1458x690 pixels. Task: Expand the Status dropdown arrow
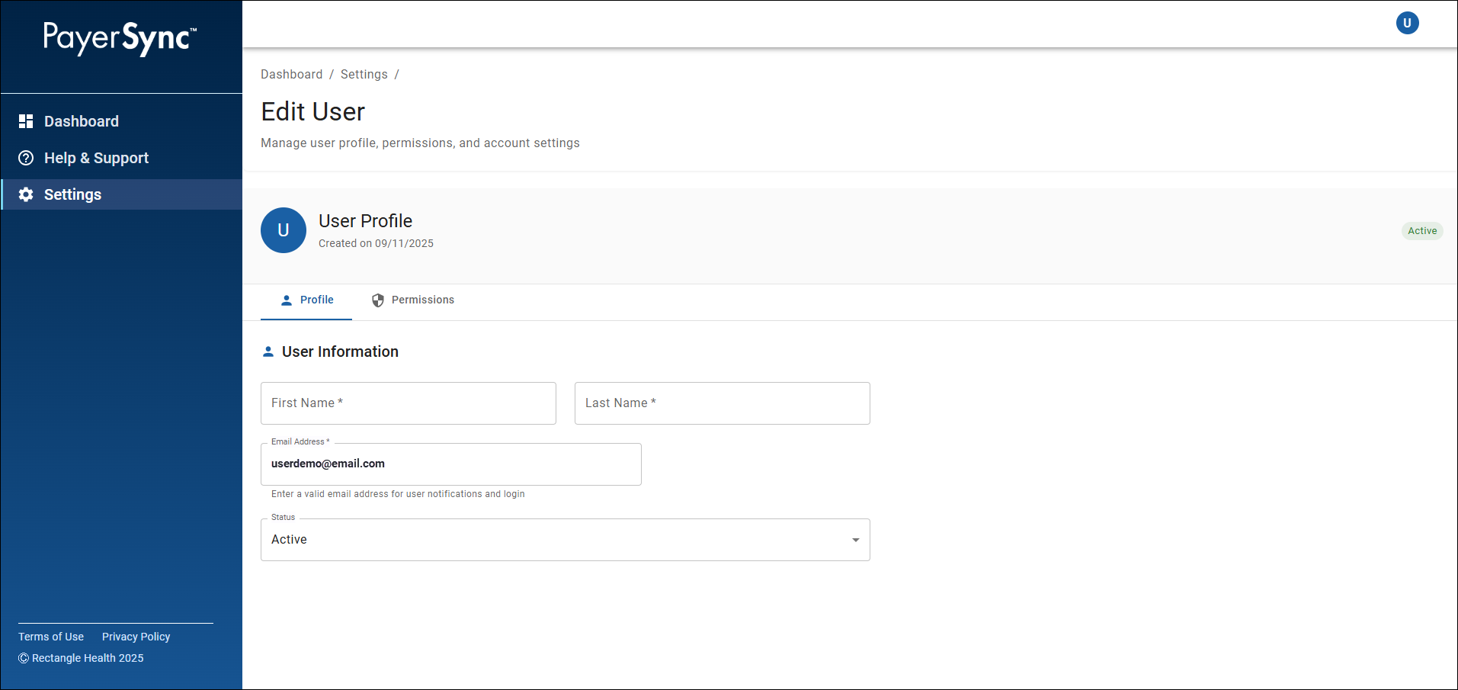tap(854, 539)
